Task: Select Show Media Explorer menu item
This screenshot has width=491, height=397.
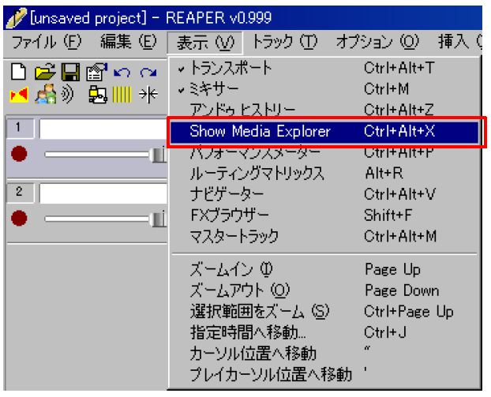Action: point(324,131)
